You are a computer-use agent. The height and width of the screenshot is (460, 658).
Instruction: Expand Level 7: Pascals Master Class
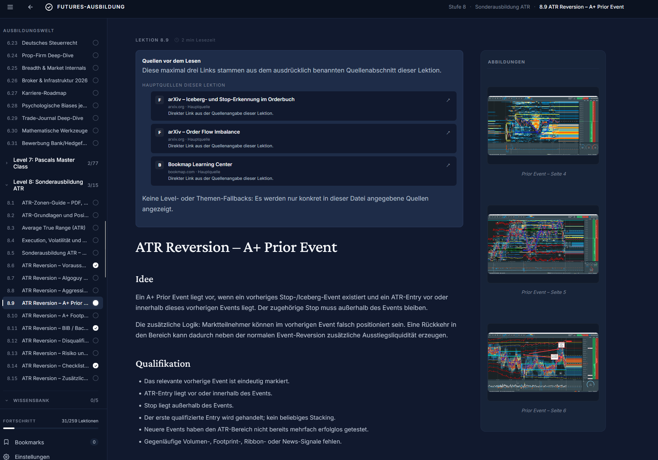[x=51, y=163]
